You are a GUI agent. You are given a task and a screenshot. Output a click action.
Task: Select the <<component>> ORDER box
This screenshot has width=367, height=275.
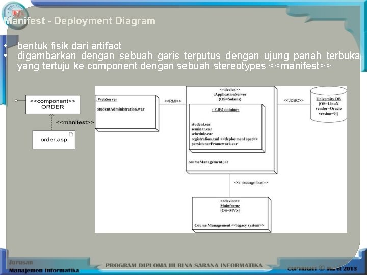coord(53,104)
